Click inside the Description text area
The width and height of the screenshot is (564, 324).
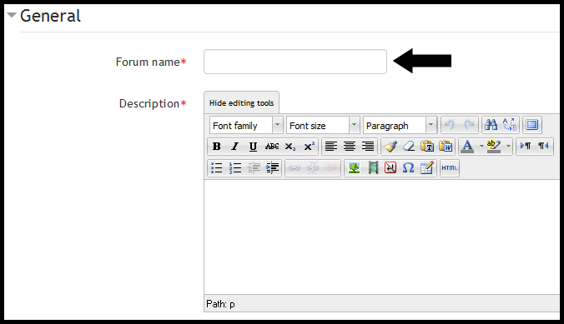pos(381,237)
